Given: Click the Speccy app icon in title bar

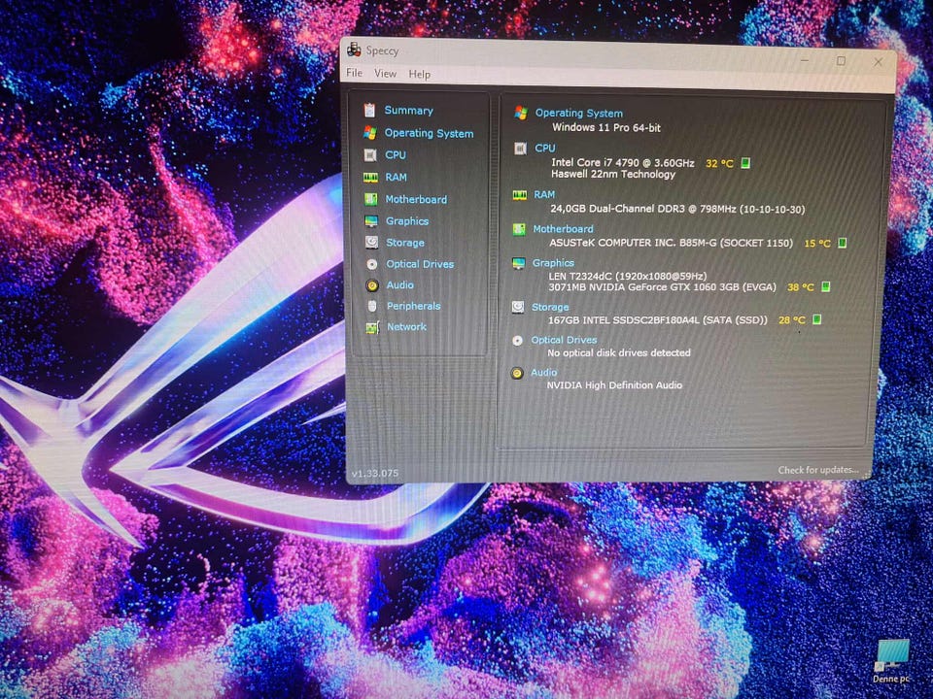Looking at the screenshot, I should click(x=354, y=50).
